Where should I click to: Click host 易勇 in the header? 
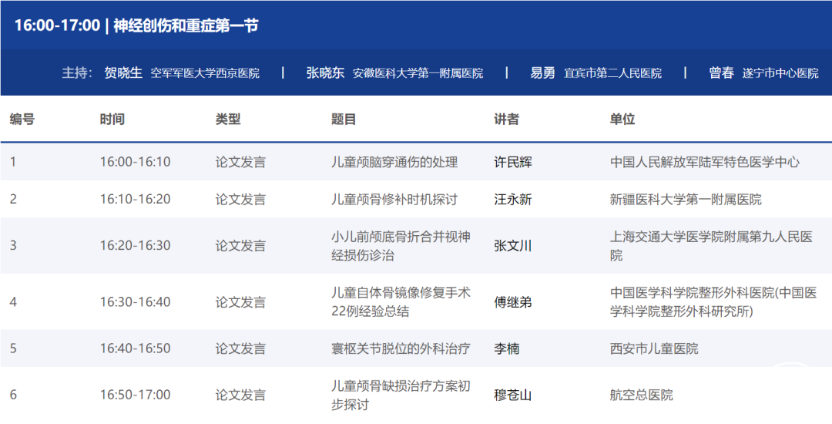click(x=542, y=72)
